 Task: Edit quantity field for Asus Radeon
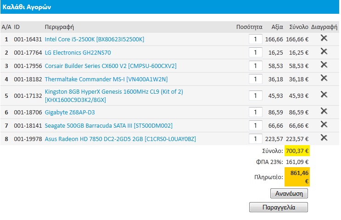pos(256,139)
